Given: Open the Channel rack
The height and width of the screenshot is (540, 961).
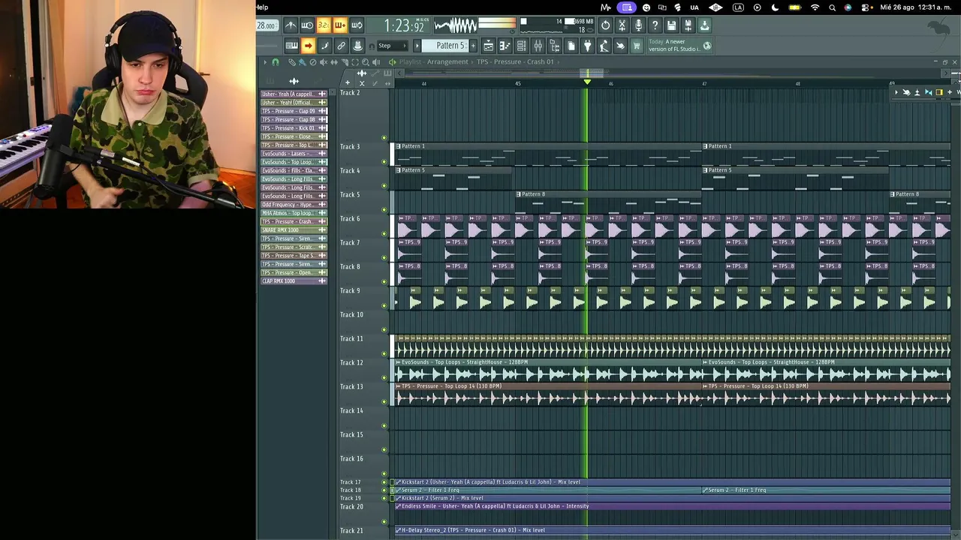Looking at the screenshot, I should click(521, 46).
